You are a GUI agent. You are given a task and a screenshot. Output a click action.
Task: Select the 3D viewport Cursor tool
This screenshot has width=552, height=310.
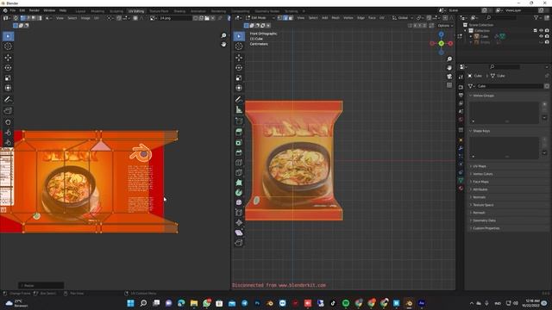click(x=239, y=46)
